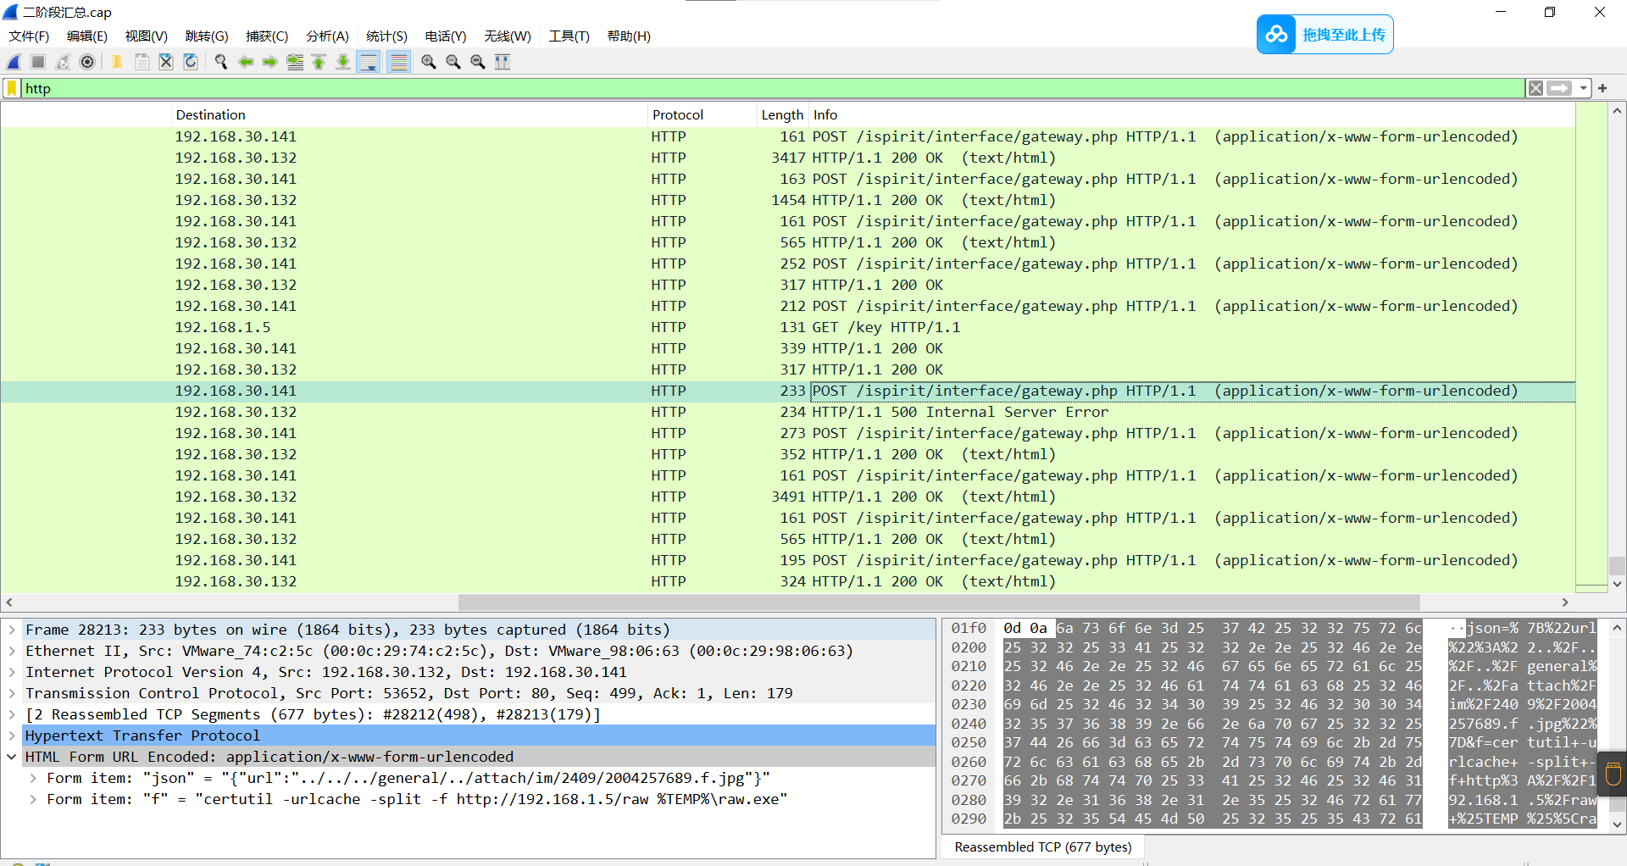Click the packet list vertical scrollbar thumb
This screenshot has width=1627, height=866.
1617,565
